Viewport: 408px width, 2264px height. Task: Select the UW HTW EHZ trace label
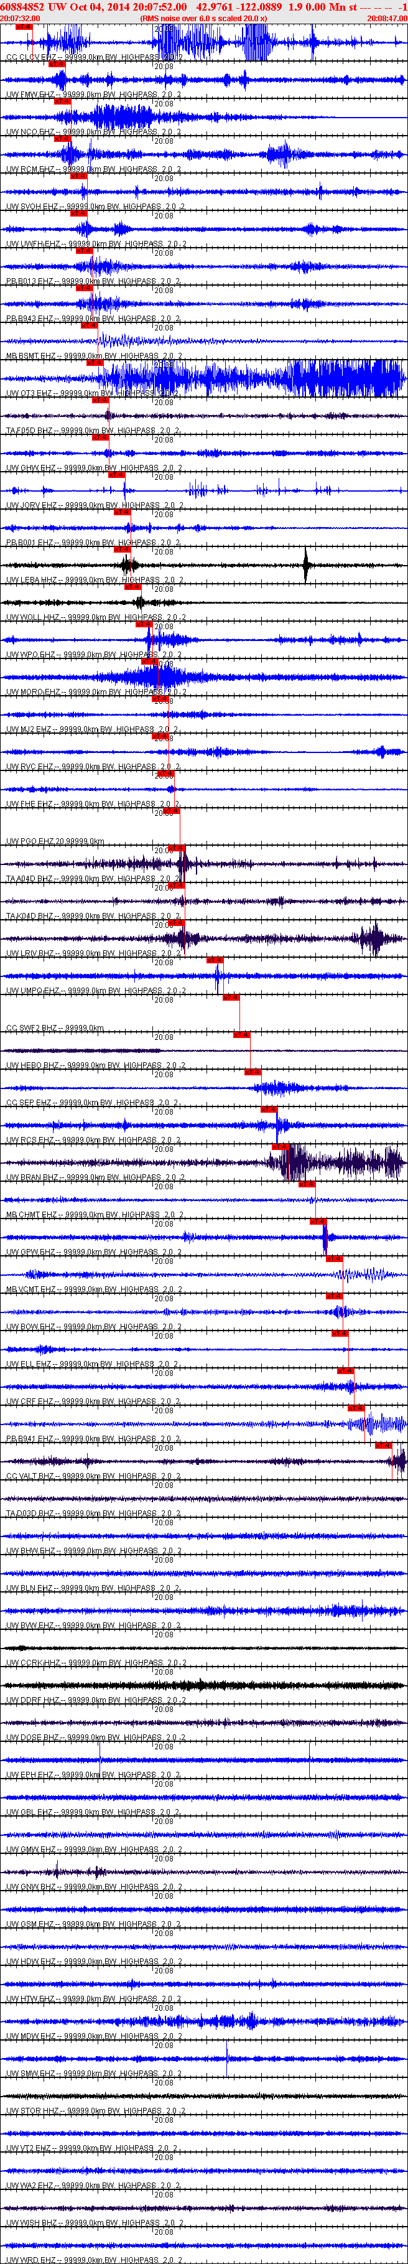[94, 2000]
